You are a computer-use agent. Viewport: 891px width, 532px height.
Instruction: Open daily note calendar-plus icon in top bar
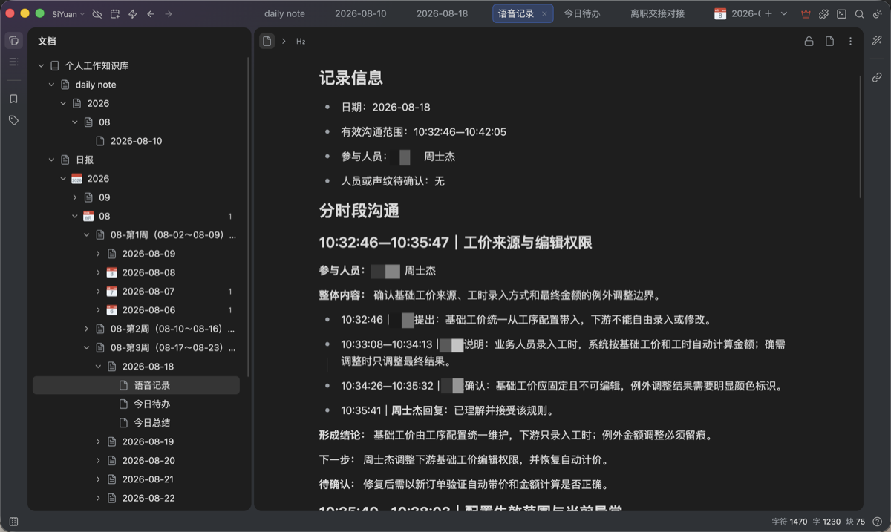(115, 14)
